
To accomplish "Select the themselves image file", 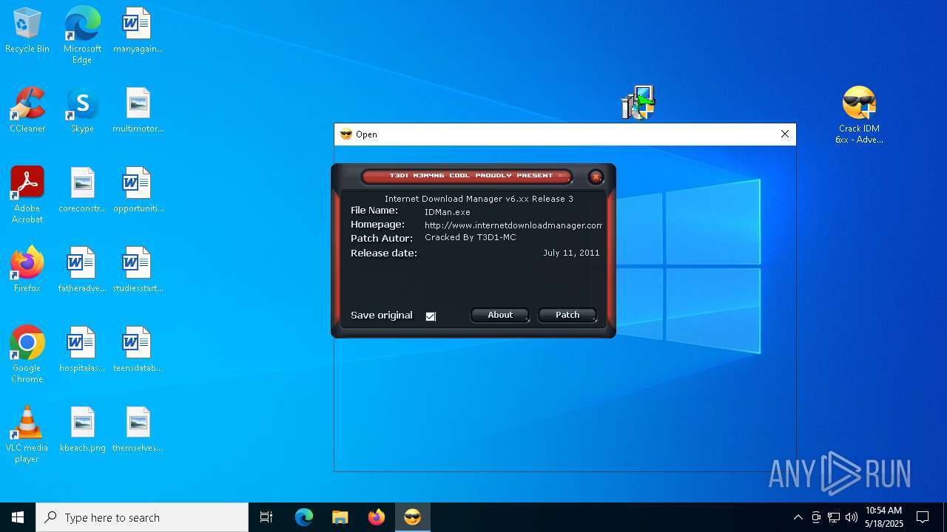I will pos(138,430).
